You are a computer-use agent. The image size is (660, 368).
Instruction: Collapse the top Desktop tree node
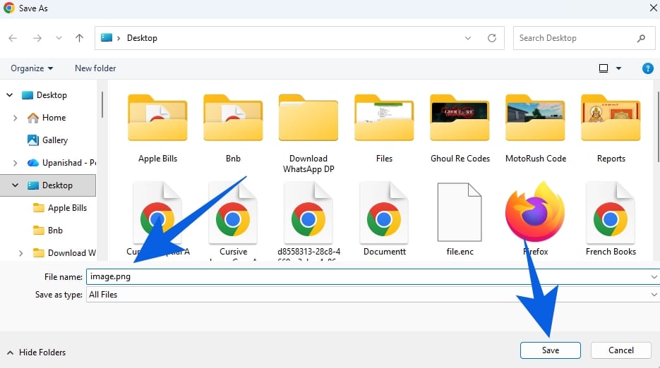click(9, 95)
